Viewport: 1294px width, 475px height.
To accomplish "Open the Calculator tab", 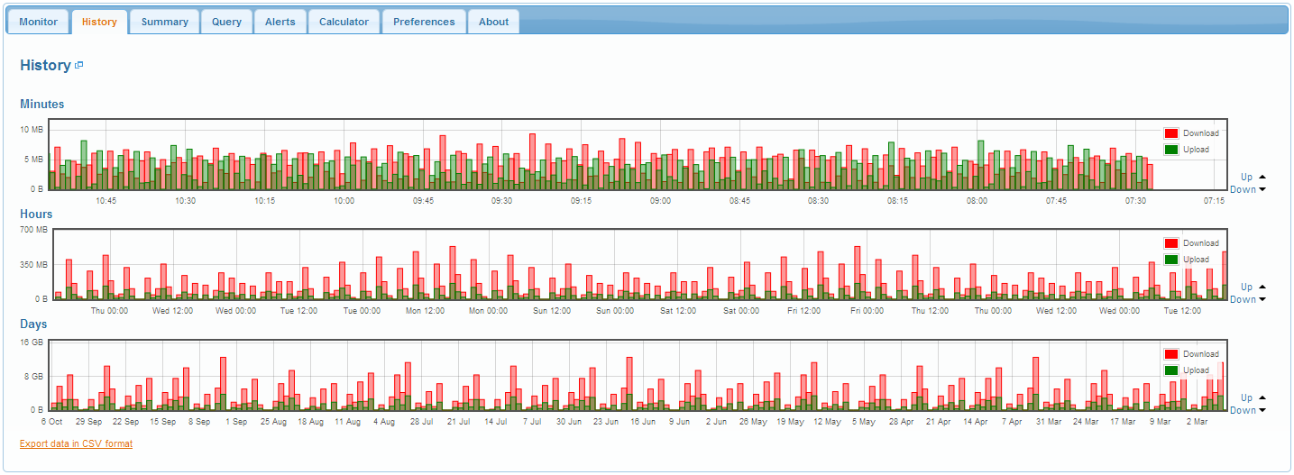I will (x=344, y=22).
